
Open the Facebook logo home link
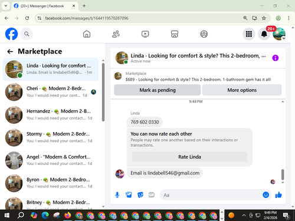tap(11, 34)
